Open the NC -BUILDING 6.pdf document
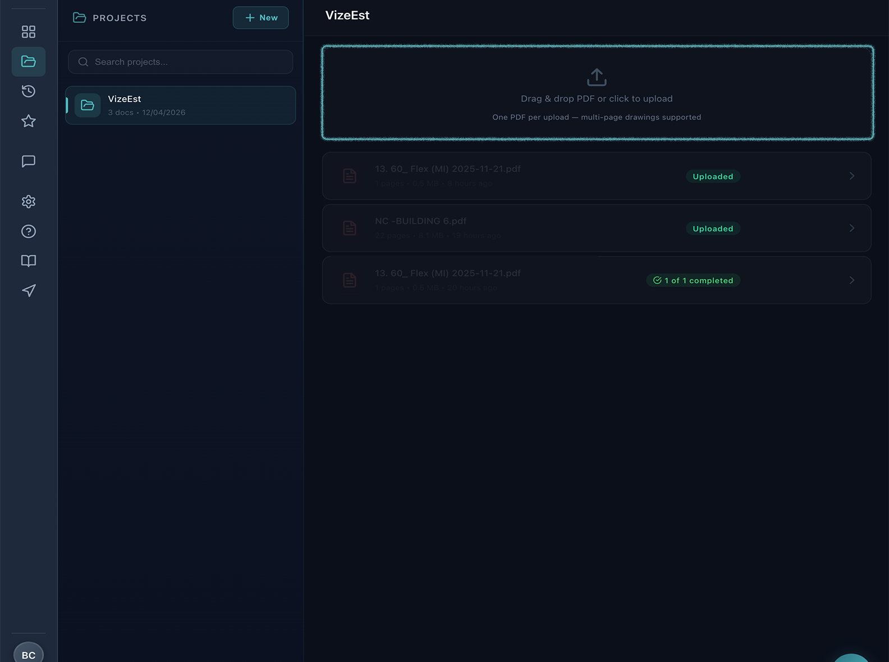This screenshot has height=662, width=889. 420,222
